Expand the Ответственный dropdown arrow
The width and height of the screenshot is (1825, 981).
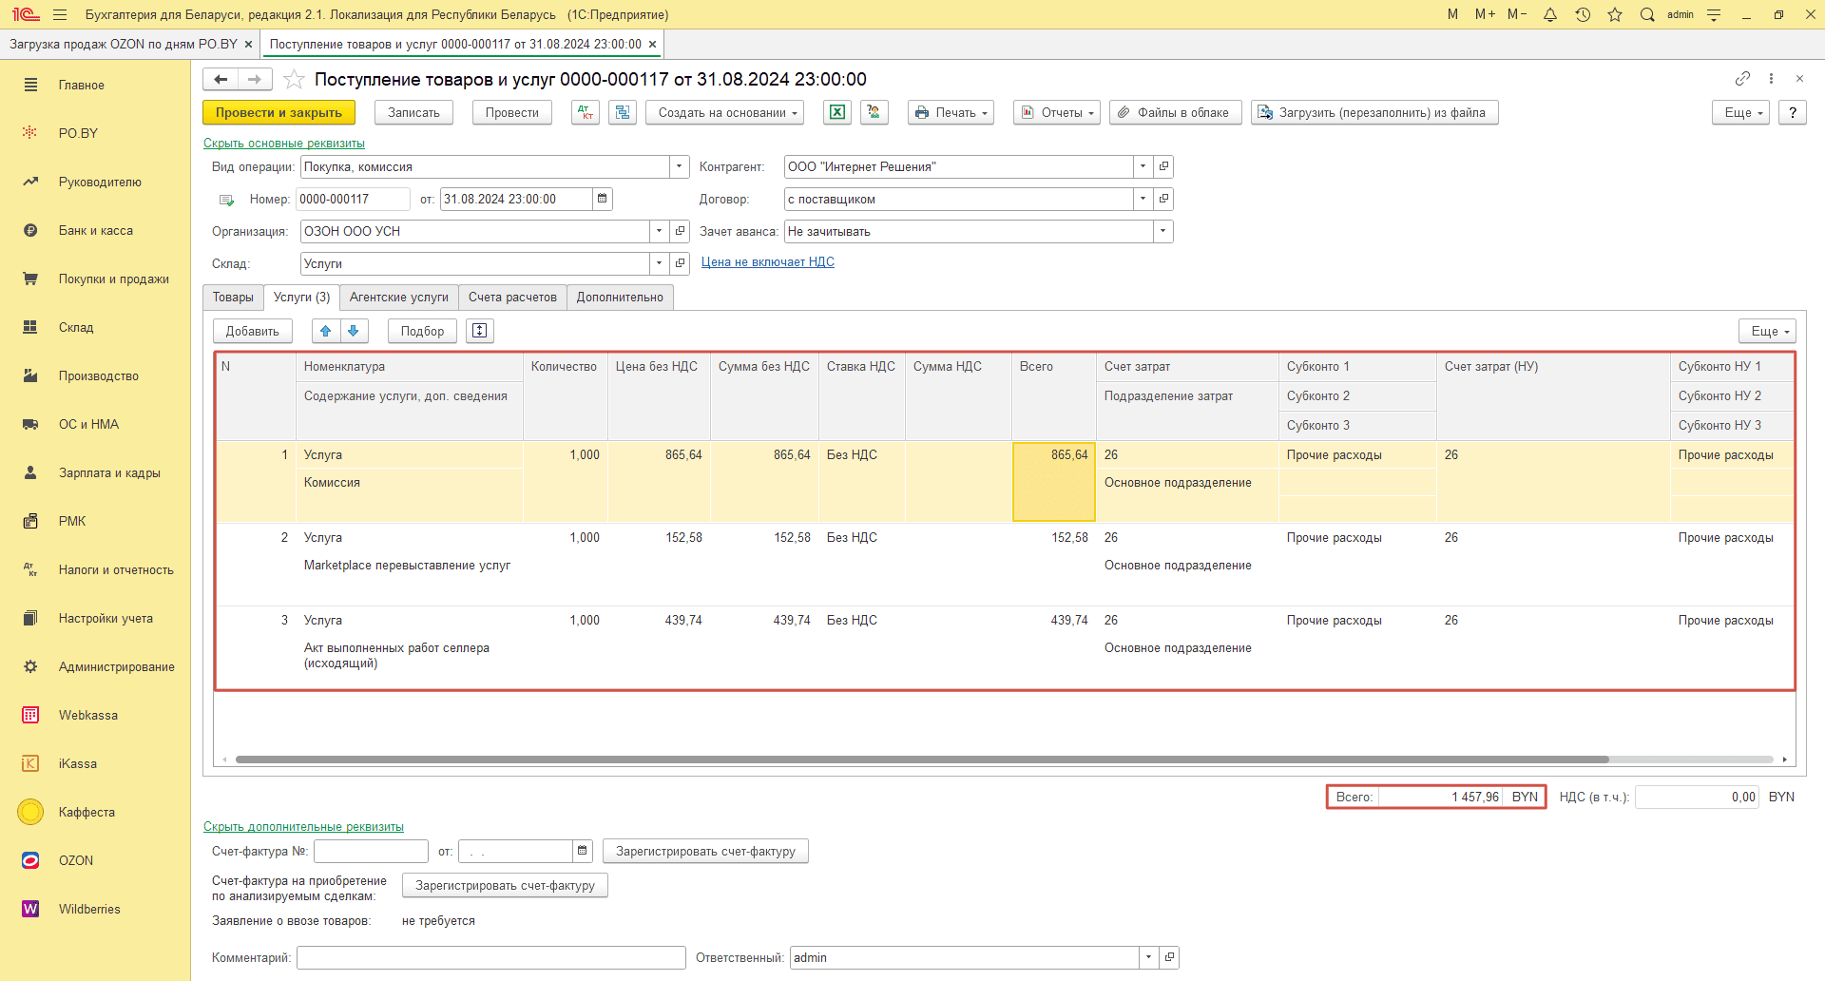tap(1149, 957)
